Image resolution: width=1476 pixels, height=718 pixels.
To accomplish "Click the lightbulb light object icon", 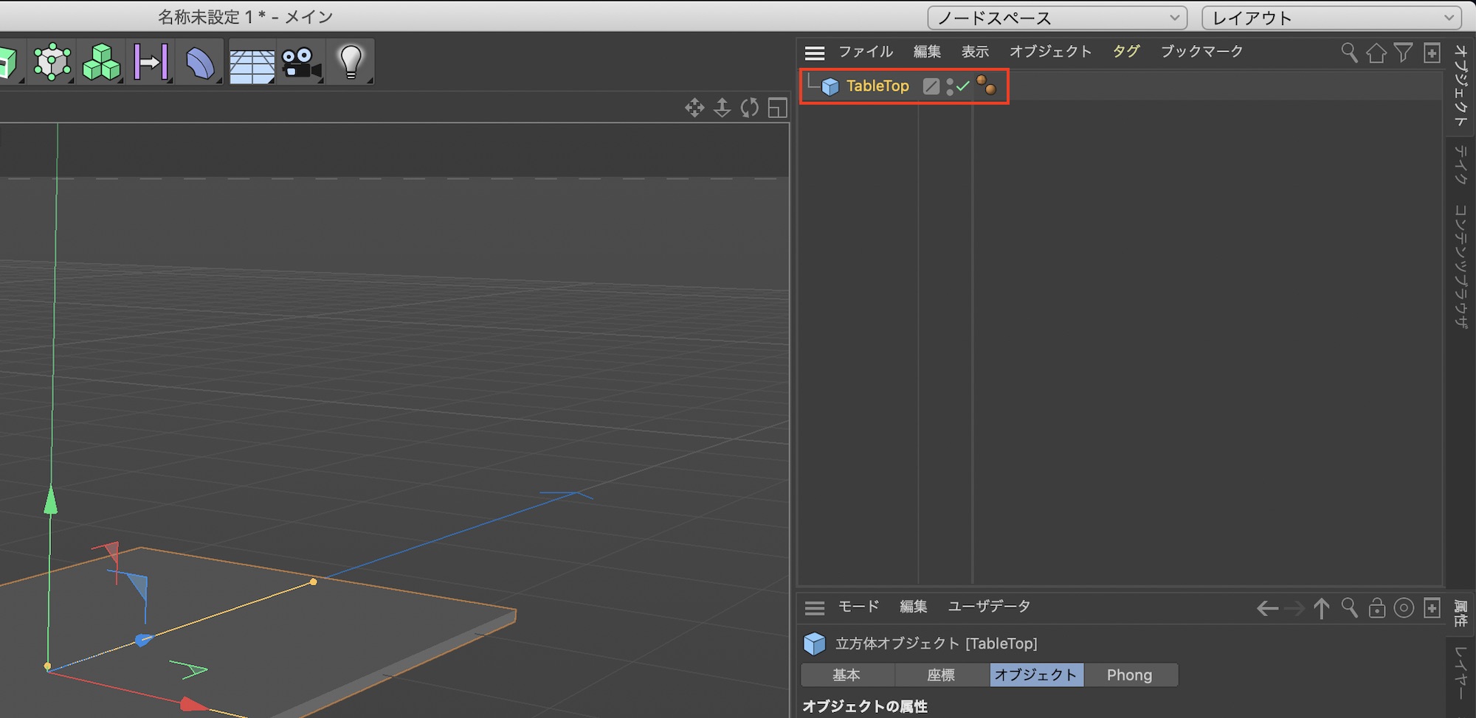I will coord(351,62).
